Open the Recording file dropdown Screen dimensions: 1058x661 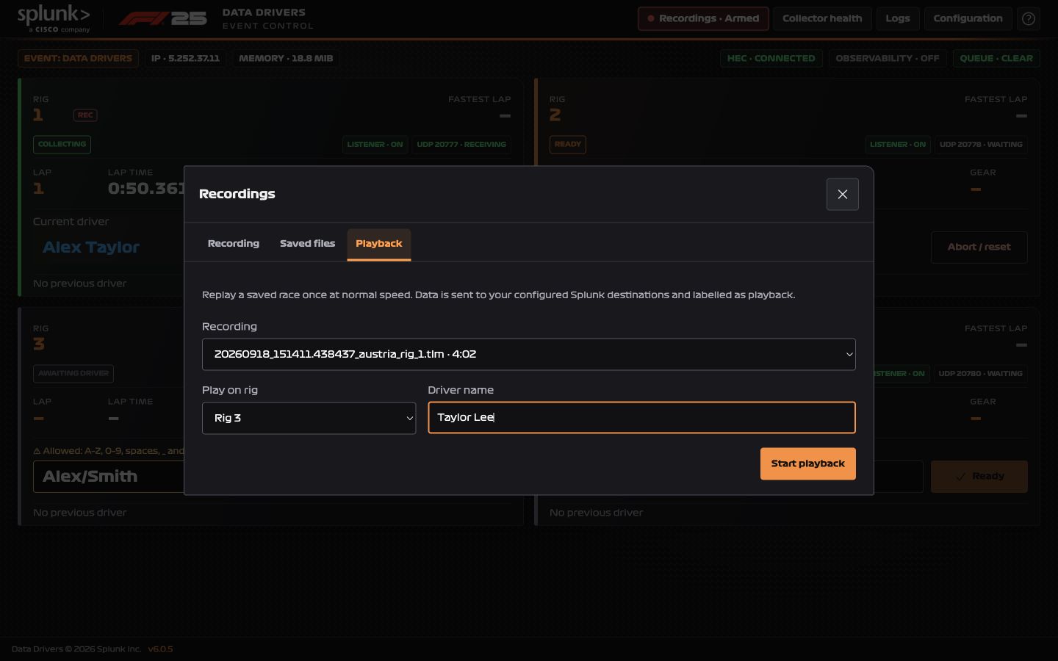click(x=529, y=354)
